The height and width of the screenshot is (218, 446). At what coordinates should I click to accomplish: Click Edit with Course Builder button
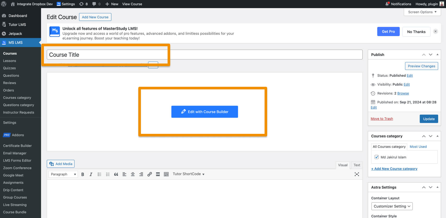[205, 112]
